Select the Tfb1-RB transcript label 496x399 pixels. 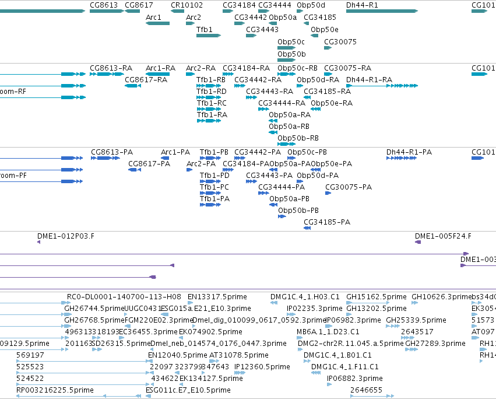tap(211, 80)
